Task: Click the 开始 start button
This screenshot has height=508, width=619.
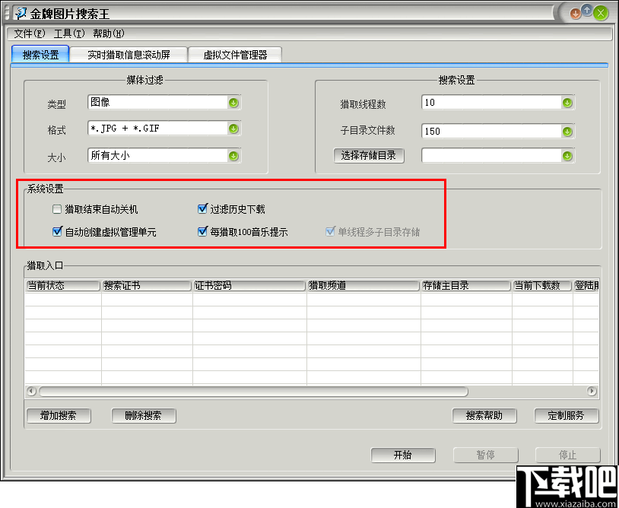Action: coord(403,455)
